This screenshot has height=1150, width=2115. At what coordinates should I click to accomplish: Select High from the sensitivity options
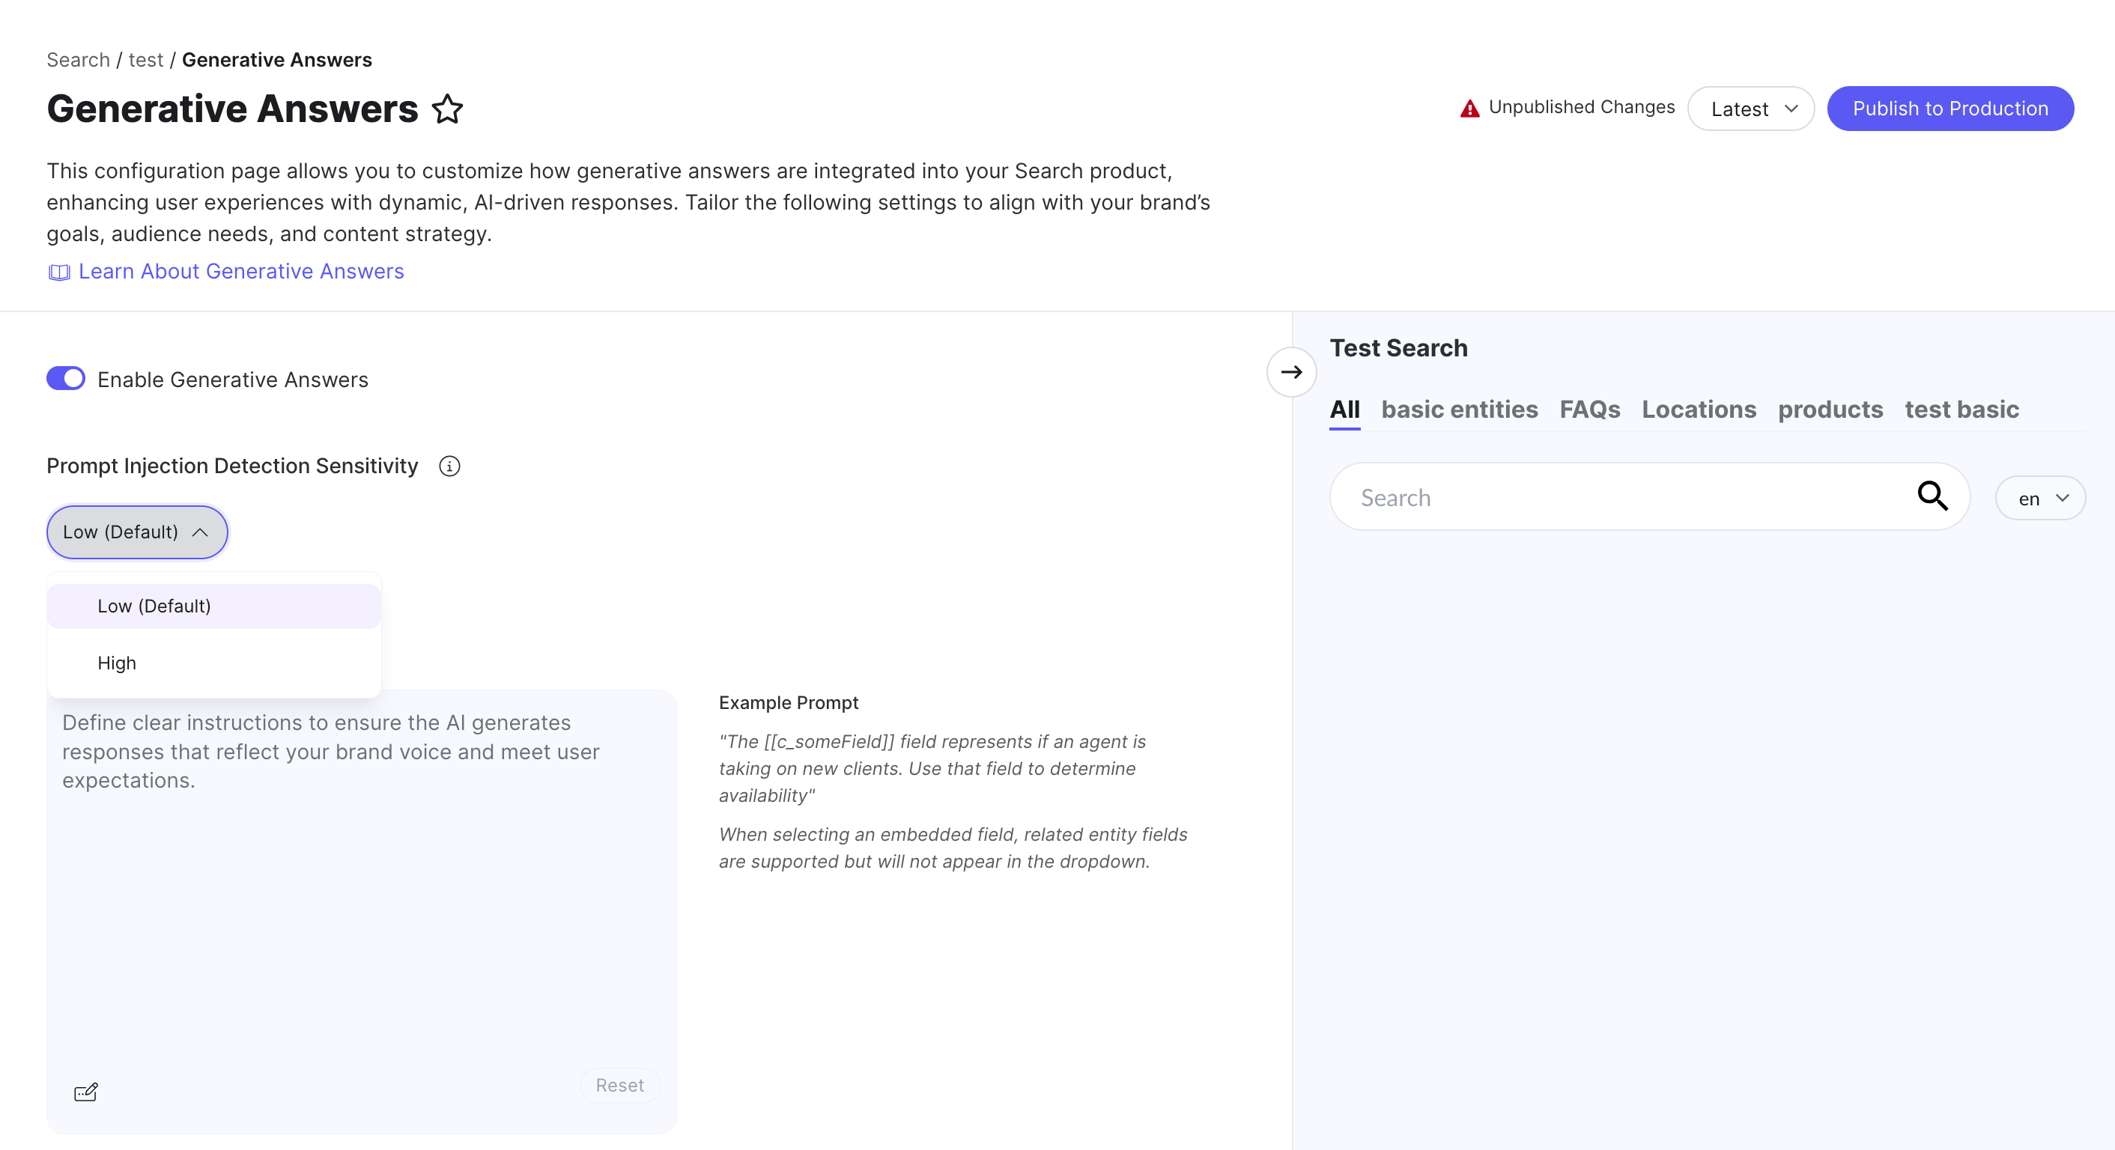(x=117, y=663)
